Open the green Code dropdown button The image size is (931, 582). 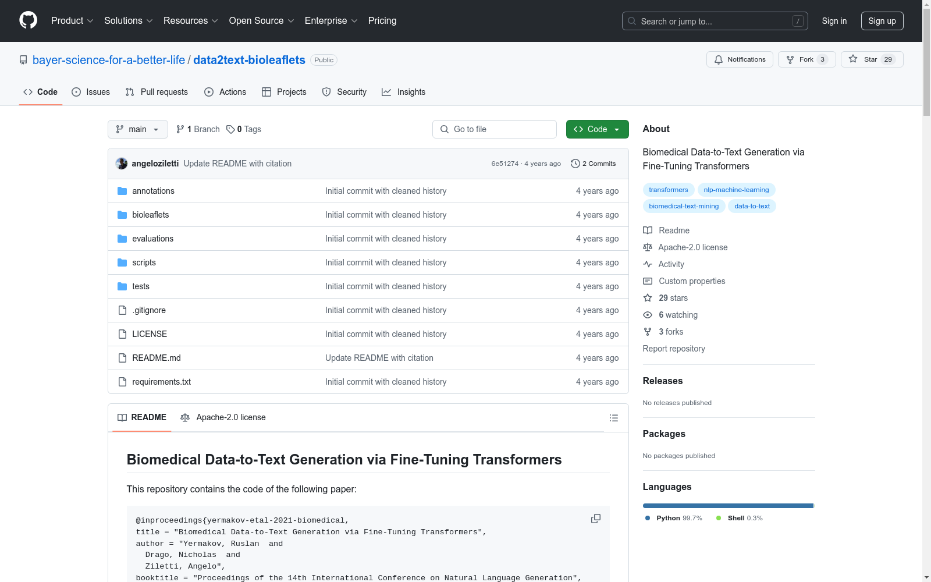(x=597, y=129)
